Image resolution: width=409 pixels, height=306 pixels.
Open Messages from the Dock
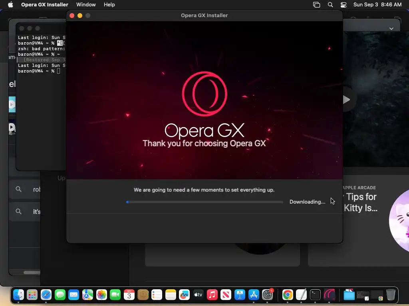point(60,295)
